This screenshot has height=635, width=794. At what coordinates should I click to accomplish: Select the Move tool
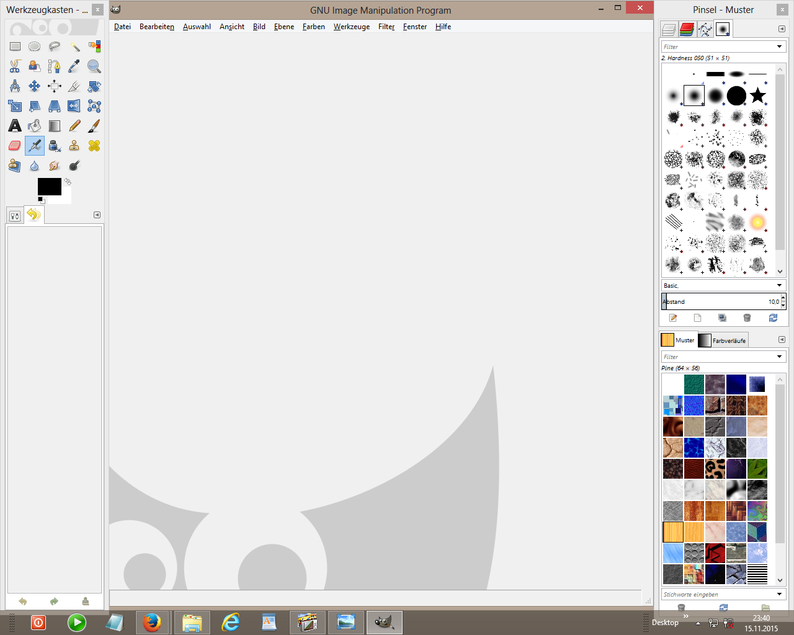[x=35, y=86]
